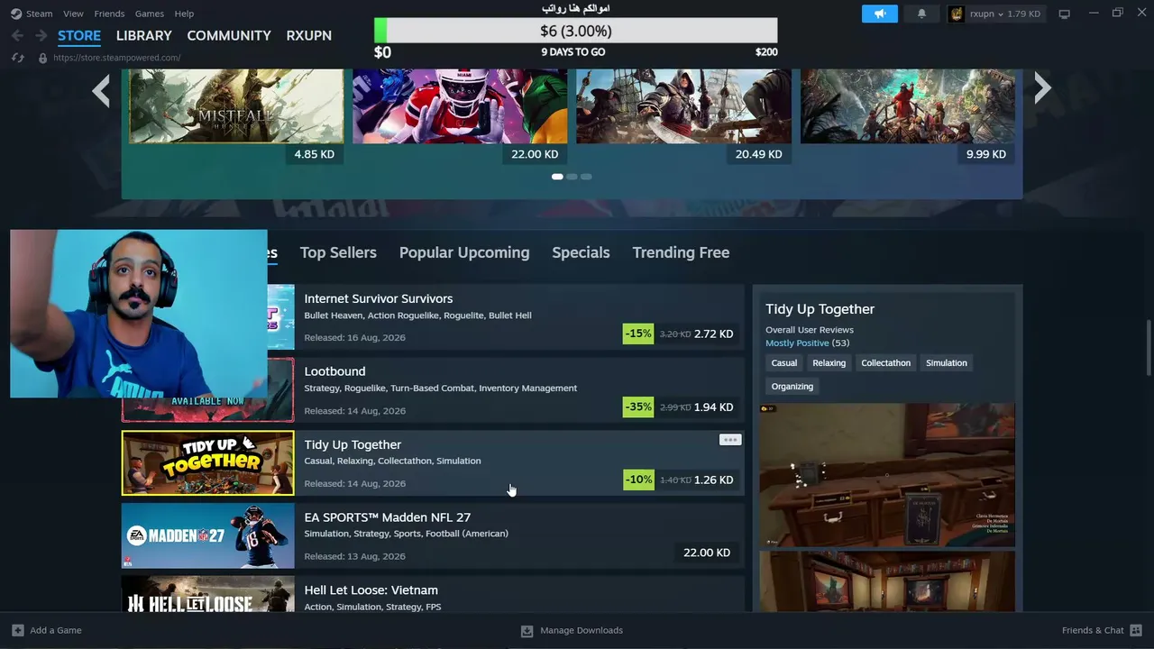Click the Tidy Up Together preview title
Viewport: 1154px width, 649px height.
tap(820, 309)
